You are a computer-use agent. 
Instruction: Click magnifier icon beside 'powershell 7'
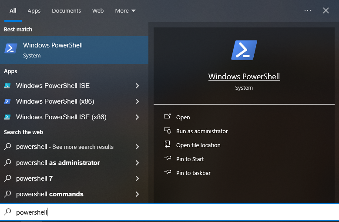pyautogui.click(x=7, y=178)
